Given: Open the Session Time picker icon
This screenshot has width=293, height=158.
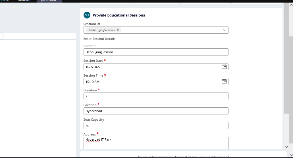Looking at the screenshot, I should [224, 81].
